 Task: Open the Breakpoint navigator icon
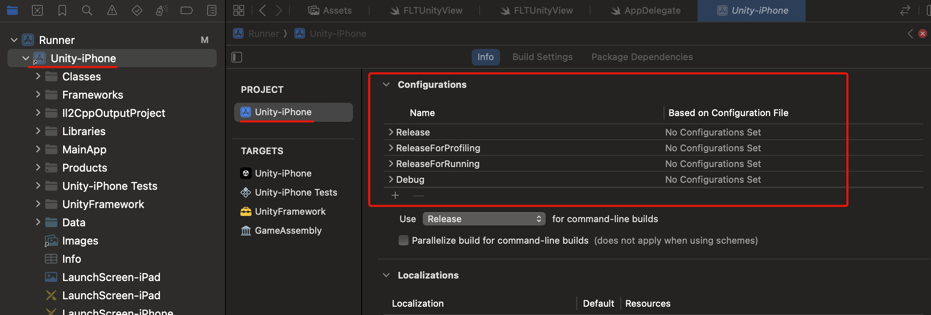coord(186,10)
